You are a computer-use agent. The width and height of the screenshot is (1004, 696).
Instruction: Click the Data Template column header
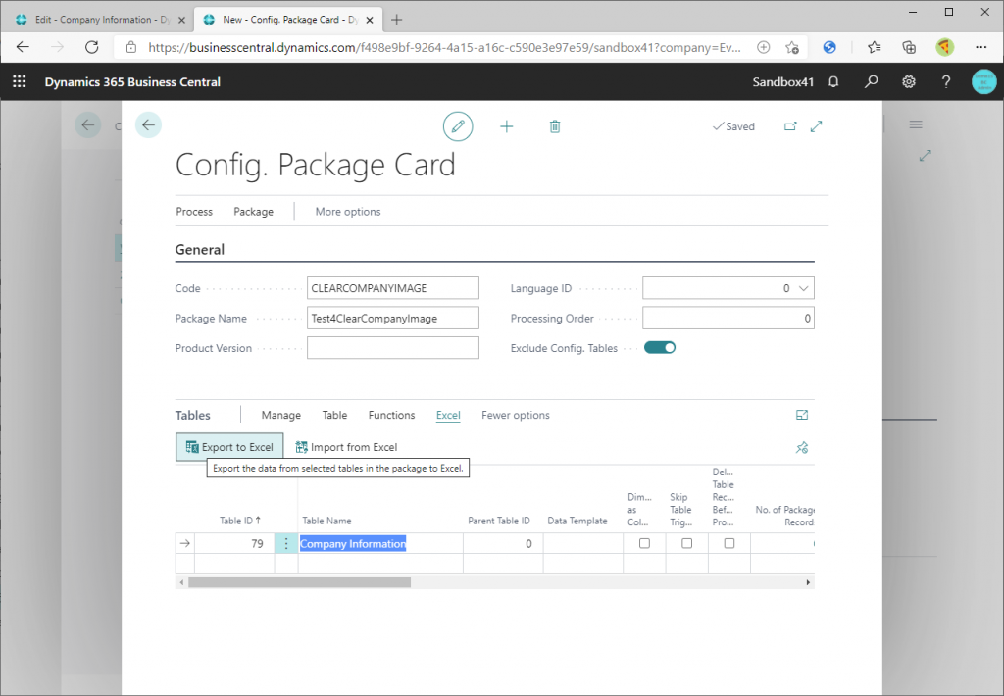pos(577,521)
